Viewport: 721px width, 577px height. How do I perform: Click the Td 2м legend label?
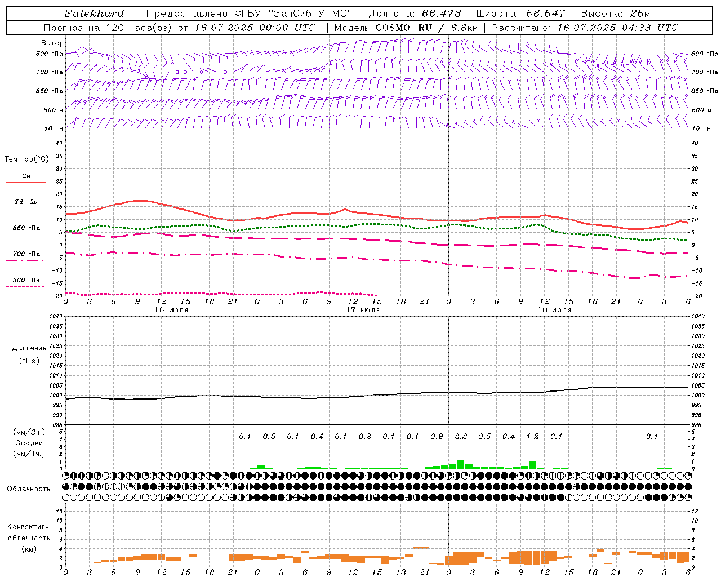pos(26,202)
